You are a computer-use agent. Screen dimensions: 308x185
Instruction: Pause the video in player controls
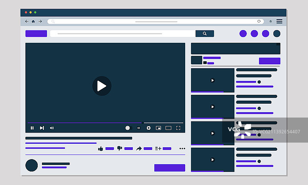pos(32,128)
